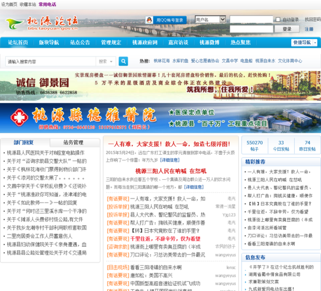321x291 pixels.
Task: Click into the search content input field
Action: [51, 61]
